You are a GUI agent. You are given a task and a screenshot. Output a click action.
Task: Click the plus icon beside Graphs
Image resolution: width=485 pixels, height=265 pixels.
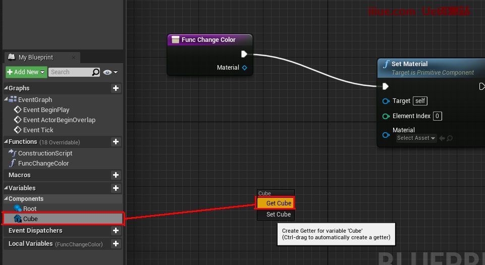(x=116, y=88)
